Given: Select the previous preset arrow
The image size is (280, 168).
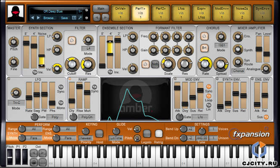Looking at the screenshot, I should click(32, 18).
